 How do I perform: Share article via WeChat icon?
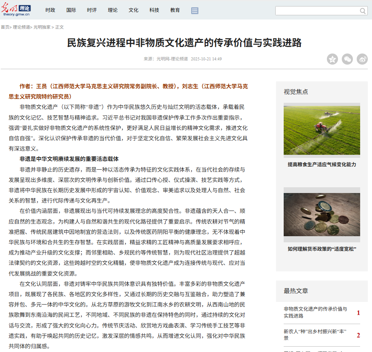click(x=347, y=59)
